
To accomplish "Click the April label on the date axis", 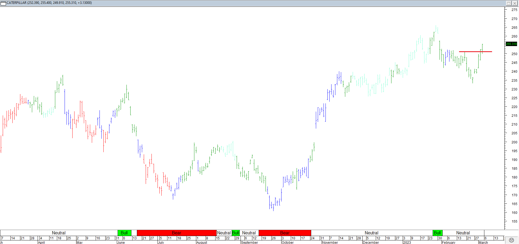I will point(41,242).
